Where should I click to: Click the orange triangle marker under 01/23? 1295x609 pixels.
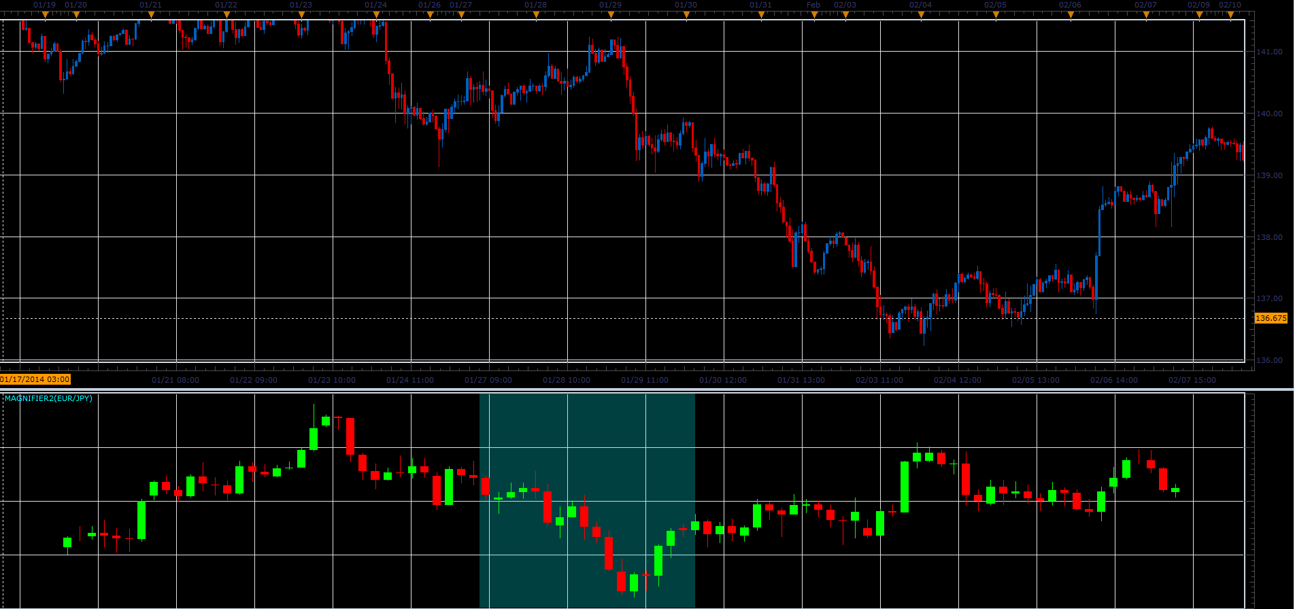[x=301, y=15]
